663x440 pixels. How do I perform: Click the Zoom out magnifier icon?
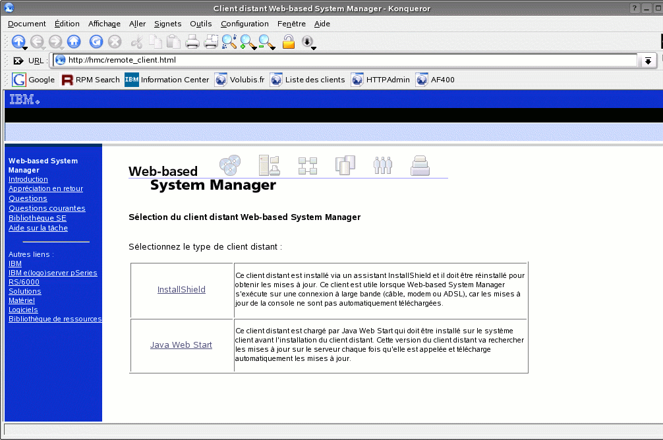(266, 41)
